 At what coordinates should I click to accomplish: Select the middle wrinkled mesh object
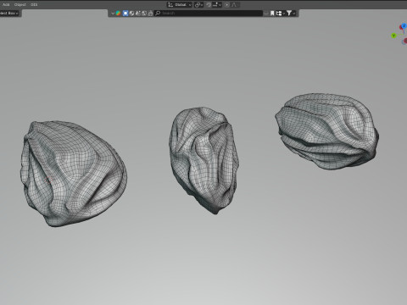[204, 159]
